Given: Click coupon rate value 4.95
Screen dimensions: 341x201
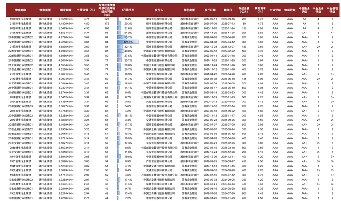Looking at the screenshot, I should coord(260,28).
